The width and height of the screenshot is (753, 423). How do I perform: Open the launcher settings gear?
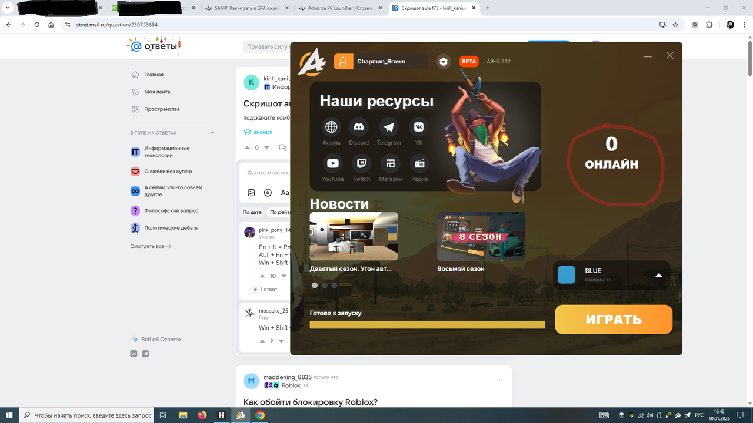444,62
